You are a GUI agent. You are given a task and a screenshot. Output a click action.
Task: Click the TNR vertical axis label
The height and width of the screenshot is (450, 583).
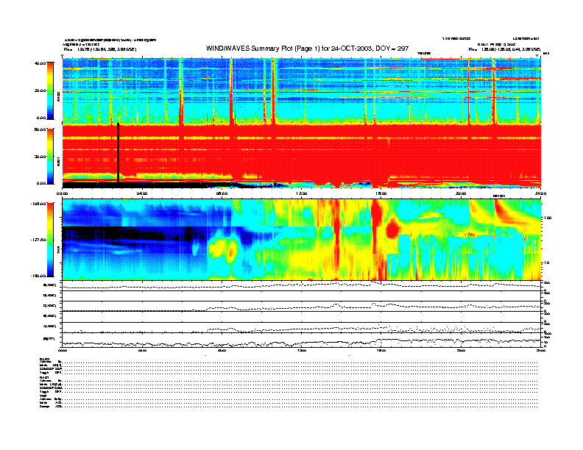pos(58,251)
